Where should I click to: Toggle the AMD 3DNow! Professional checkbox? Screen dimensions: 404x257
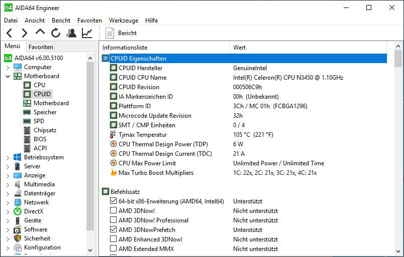pos(114,220)
